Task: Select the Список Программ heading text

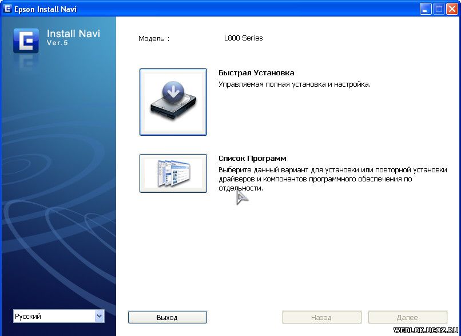Action: tap(252, 159)
